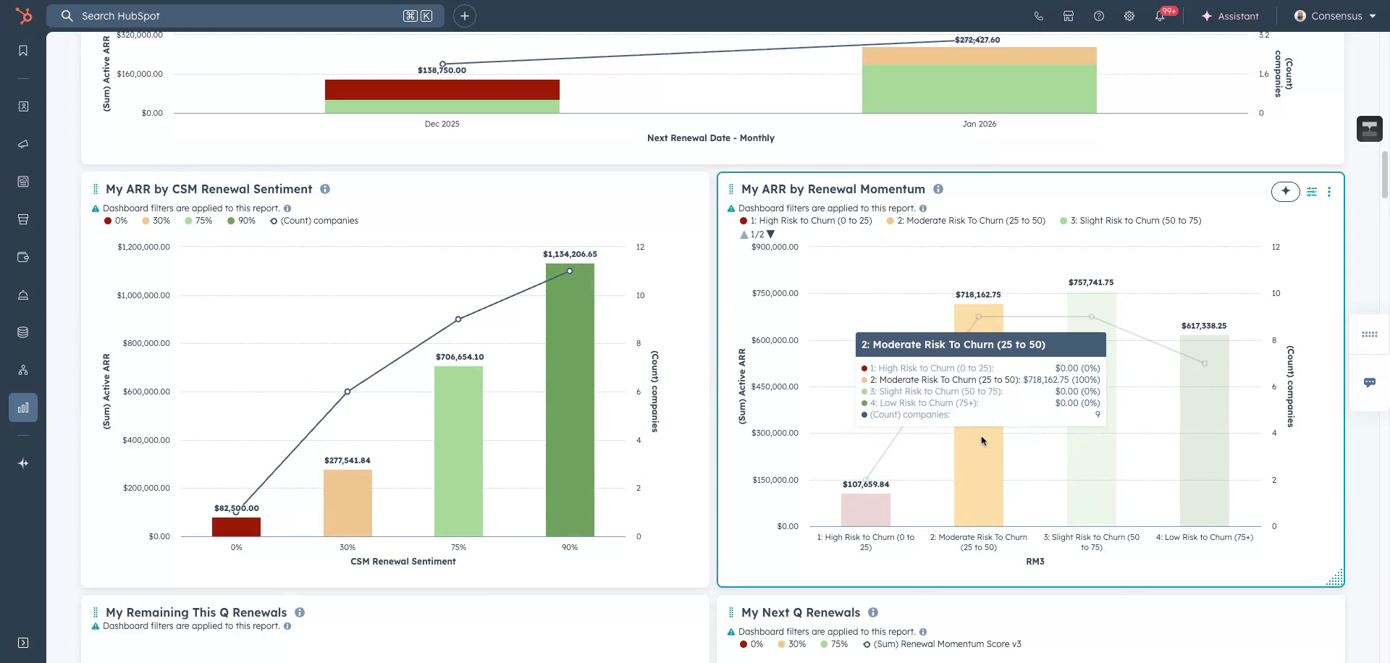Click AI sparkle button on Renewal Momentum report
1390x663 pixels.
coord(1286,192)
